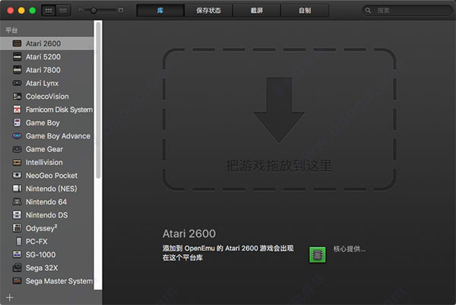This screenshot has width=456, height=305.
Task: Pick SG-1000 label in platform list
Action: click(x=40, y=255)
